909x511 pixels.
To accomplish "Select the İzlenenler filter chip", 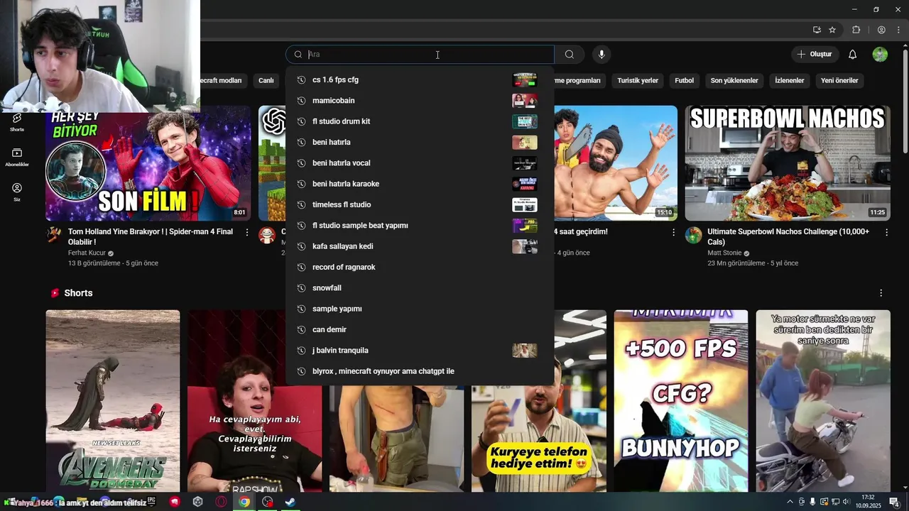I will (790, 80).
